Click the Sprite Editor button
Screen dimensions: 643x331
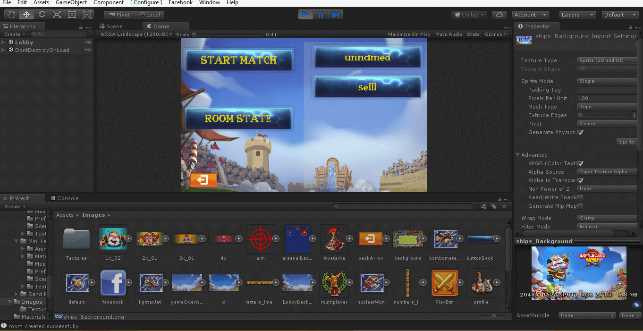pyautogui.click(x=627, y=142)
